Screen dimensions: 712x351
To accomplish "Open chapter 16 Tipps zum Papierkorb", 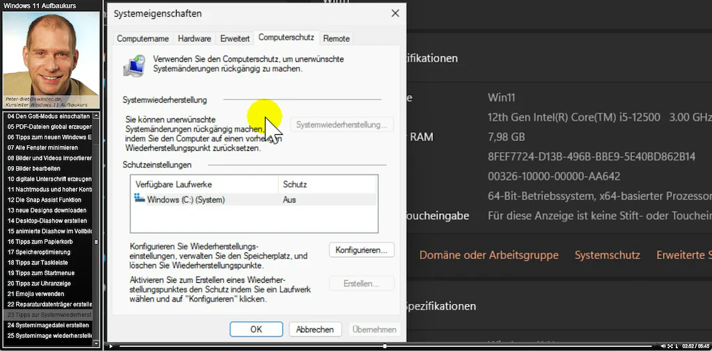I will pos(48,242).
